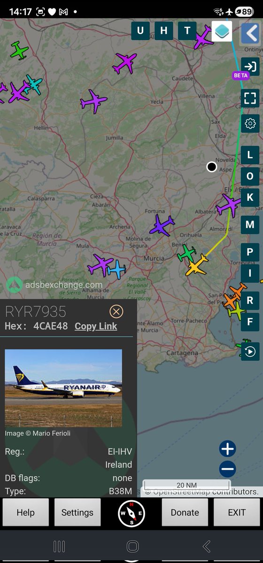
Task: Open the Help button
Action: tap(26, 512)
